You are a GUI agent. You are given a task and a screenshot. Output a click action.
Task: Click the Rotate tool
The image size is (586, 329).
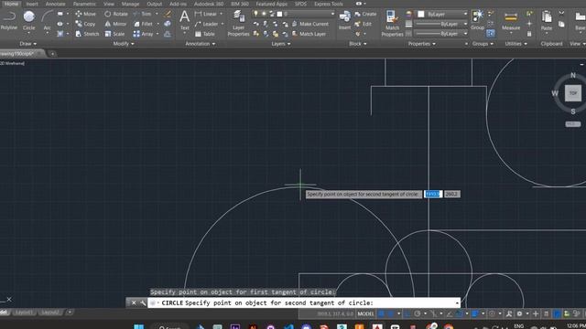(116, 14)
